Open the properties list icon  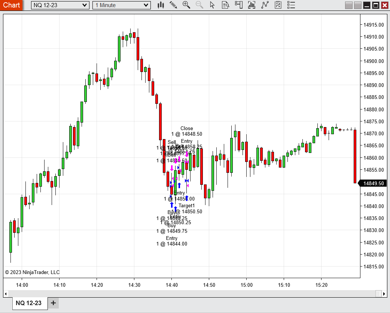pyautogui.click(x=291, y=5)
